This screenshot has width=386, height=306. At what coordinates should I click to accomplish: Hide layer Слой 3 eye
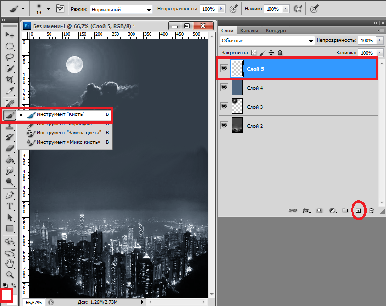pyautogui.click(x=224, y=106)
